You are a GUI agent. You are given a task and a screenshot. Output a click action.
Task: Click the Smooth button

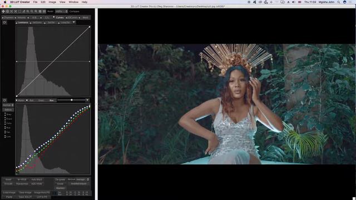(x=8, y=184)
